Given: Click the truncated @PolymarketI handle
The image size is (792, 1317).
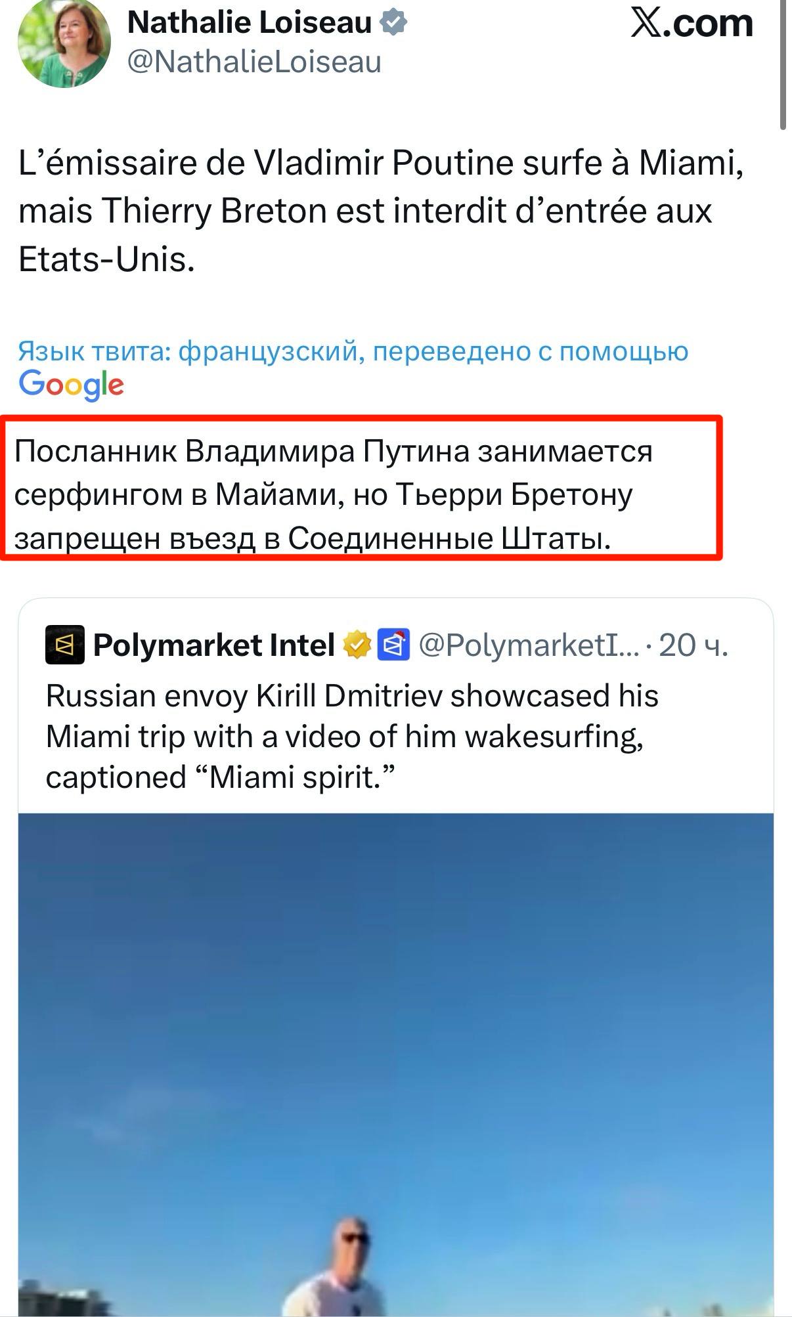Looking at the screenshot, I should [x=529, y=645].
